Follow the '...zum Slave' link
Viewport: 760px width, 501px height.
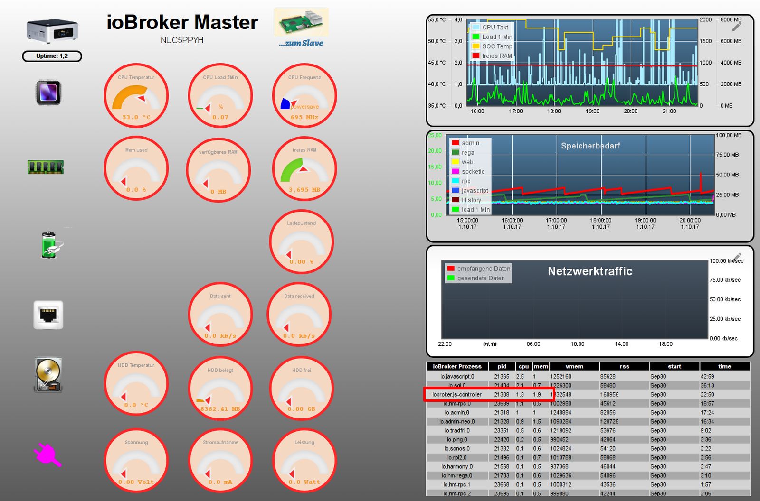pos(301,43)
